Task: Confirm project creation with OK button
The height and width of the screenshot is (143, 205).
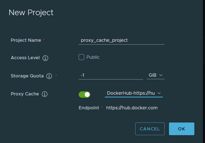Action: [181, 129]
